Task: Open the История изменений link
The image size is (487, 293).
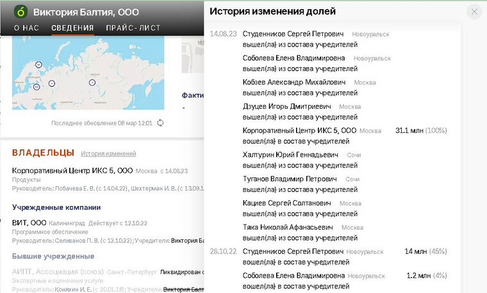Action: 108,154
